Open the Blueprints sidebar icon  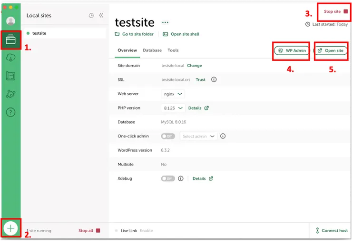tap(10, 76)
